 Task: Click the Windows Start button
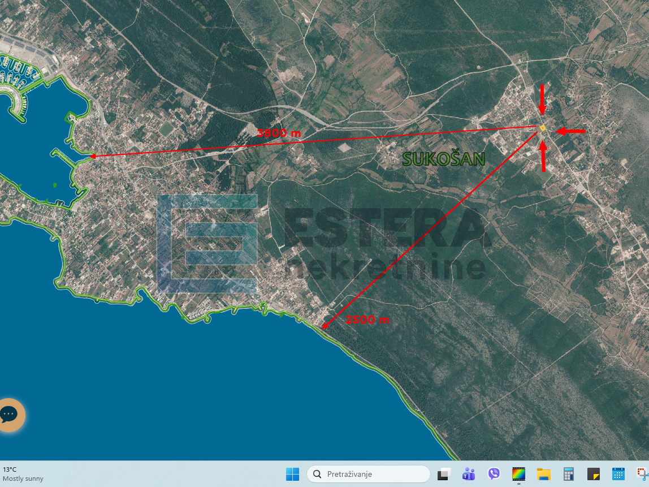tap(293, 474)
